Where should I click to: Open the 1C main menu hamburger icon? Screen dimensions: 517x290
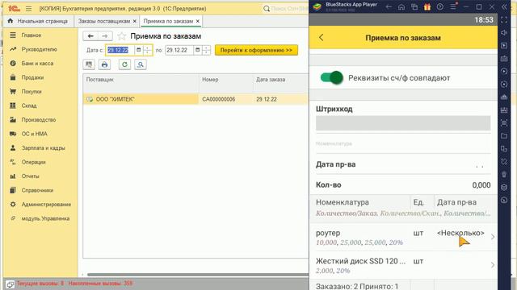tap(29, 9)
